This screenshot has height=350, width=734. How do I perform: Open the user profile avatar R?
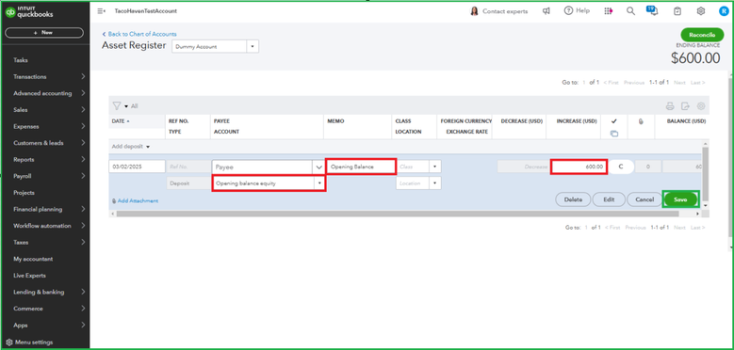tap(724, 11)
